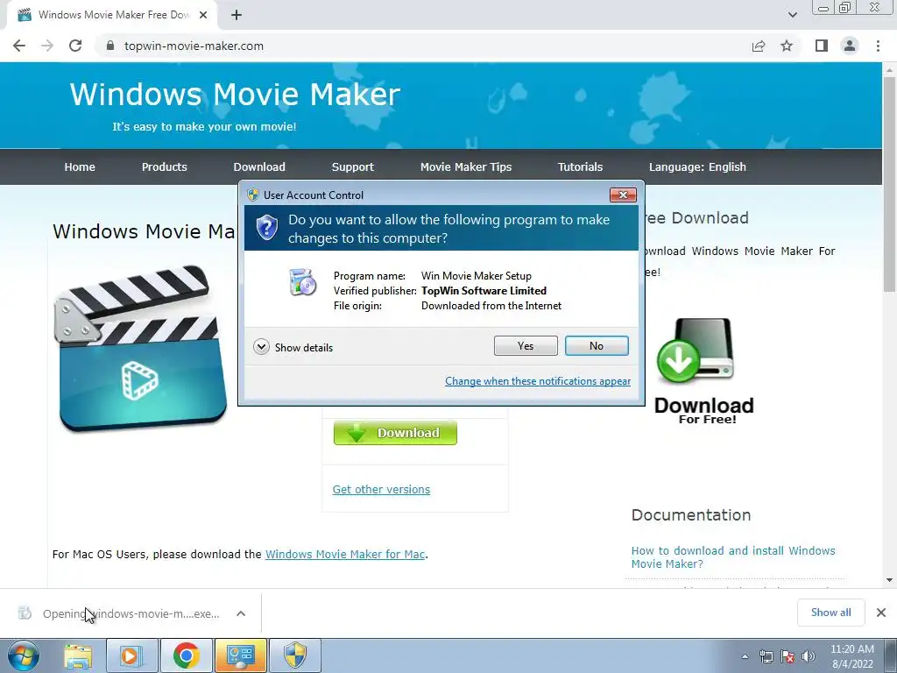Close the Windows Movie Maker tab
Image resolution: width=897 pixels, height=673 pixels.
203,15
